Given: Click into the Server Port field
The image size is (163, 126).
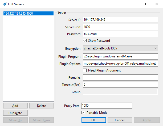Looking at the screenshot, I should pos(121,27).
